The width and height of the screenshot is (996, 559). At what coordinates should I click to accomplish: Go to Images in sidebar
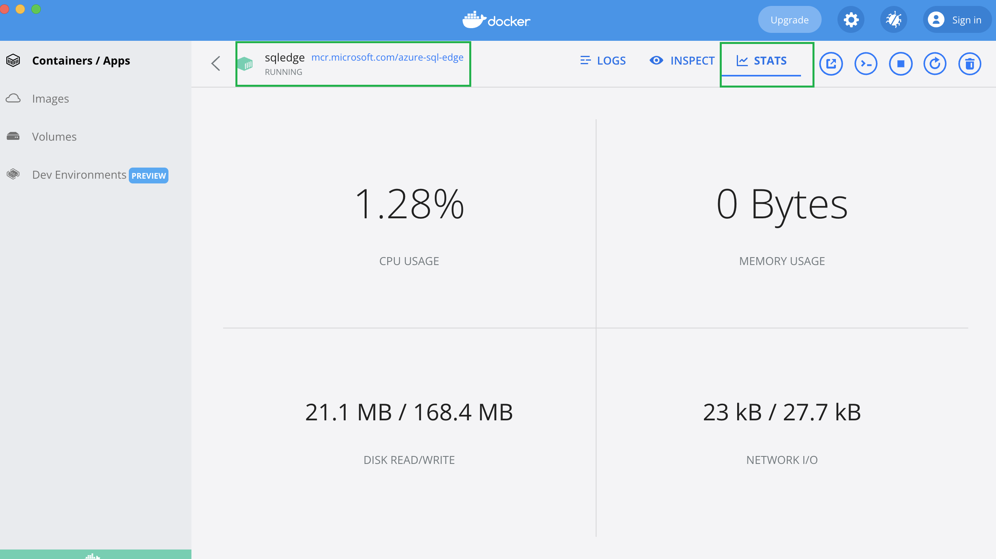(x=50, y=99)
